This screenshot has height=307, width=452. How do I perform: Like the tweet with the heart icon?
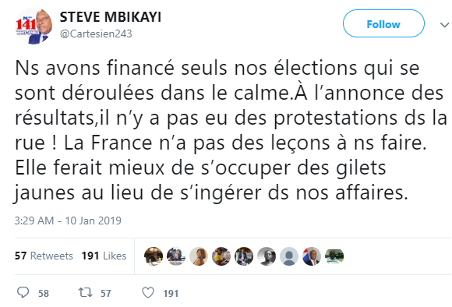tap(148, 293)
